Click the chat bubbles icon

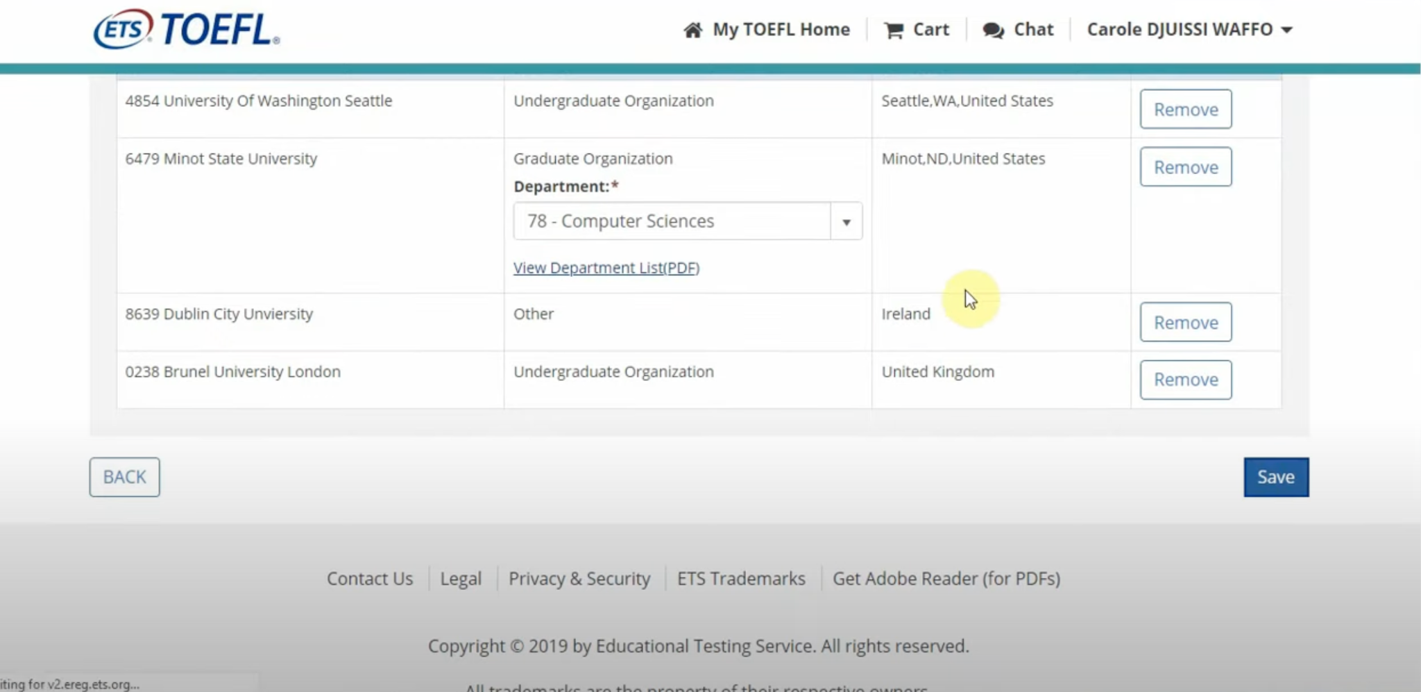pos(993,31)
